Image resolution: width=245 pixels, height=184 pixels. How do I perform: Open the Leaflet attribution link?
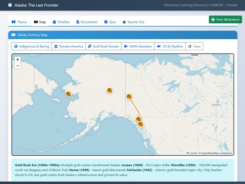pyautogui.click(x=193, y=153)
